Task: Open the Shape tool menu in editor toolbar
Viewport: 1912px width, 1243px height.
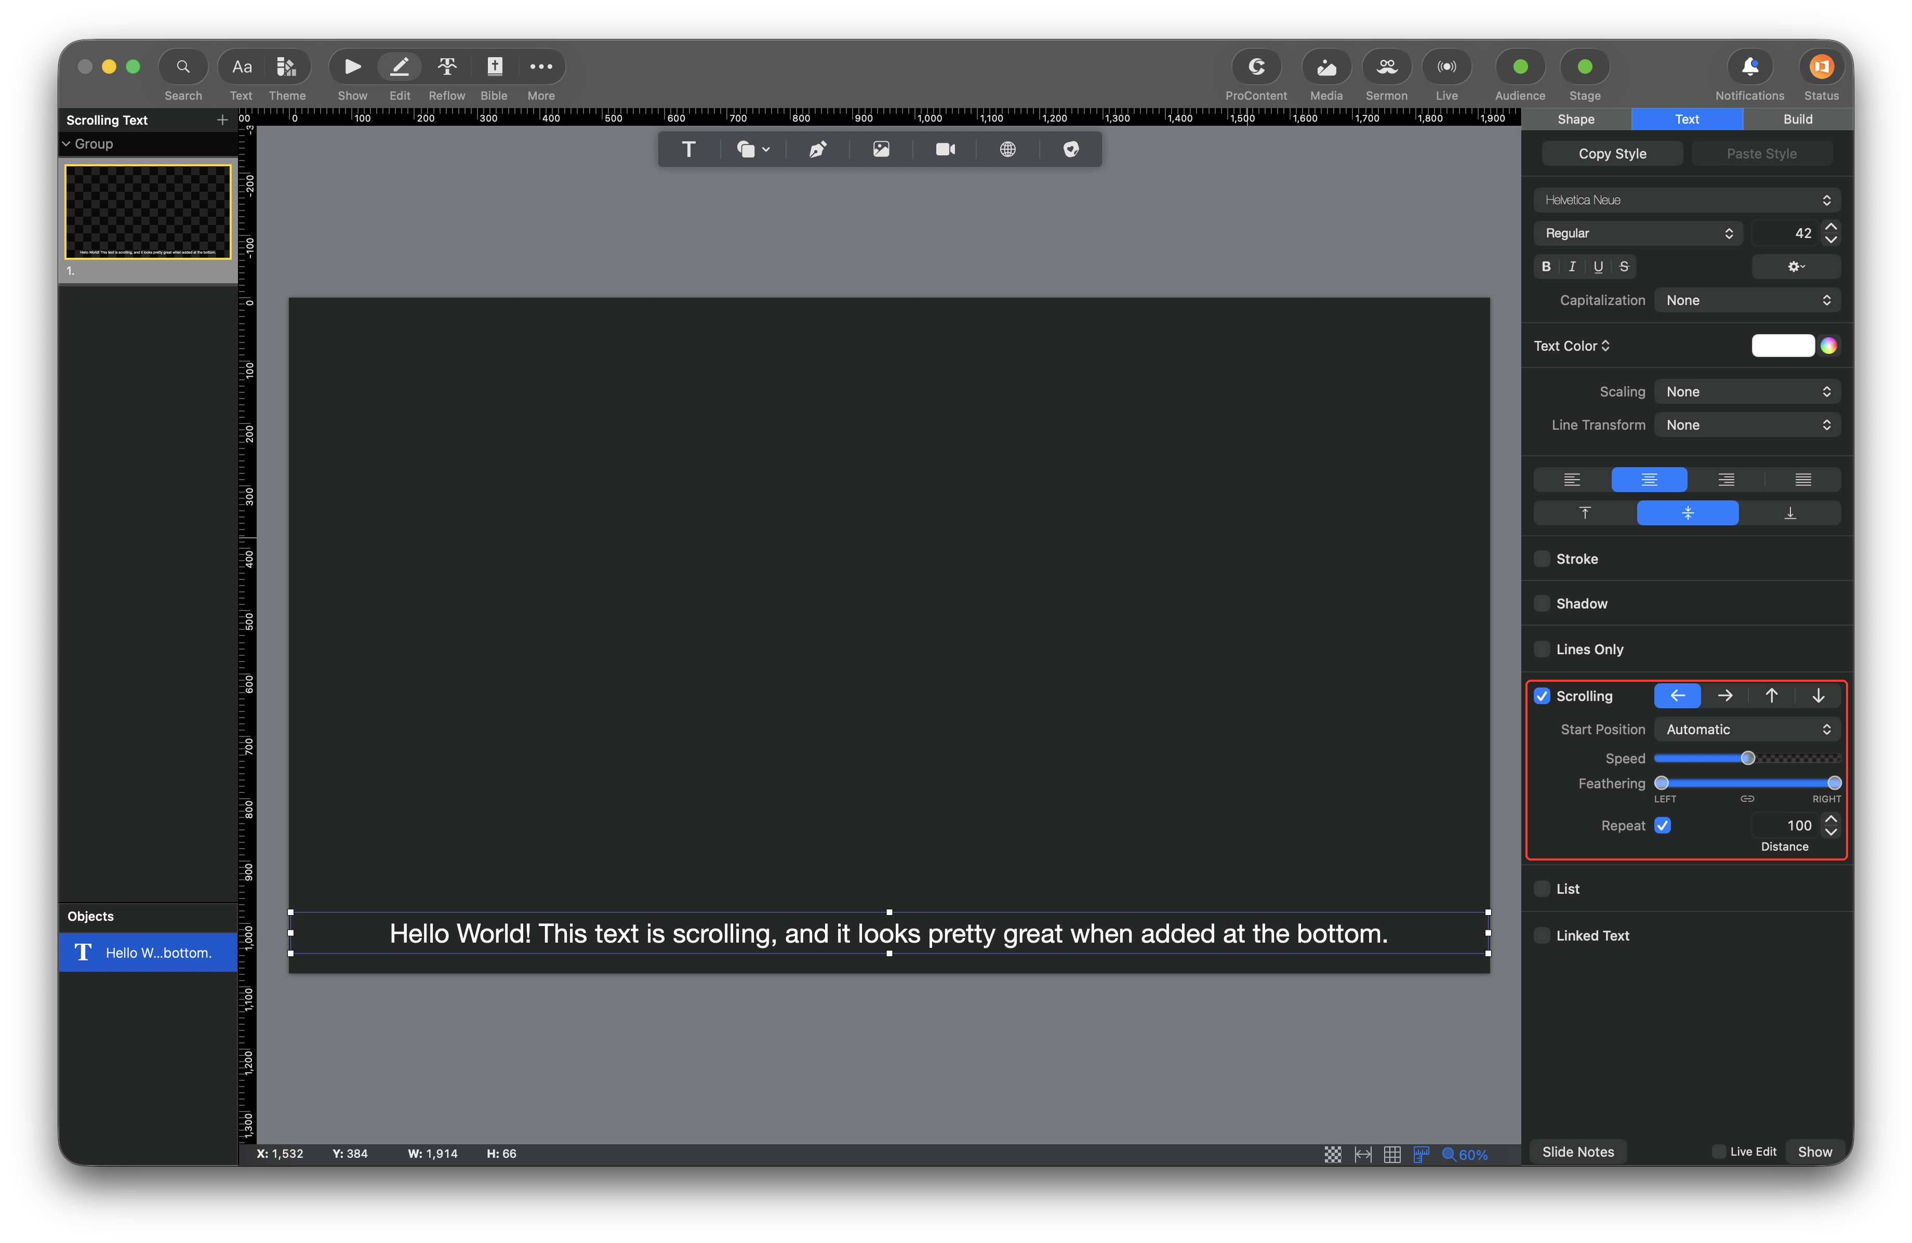Action: tap(753, 150)
